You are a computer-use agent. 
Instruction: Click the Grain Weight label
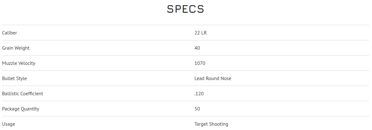click(x=16, y=48)
